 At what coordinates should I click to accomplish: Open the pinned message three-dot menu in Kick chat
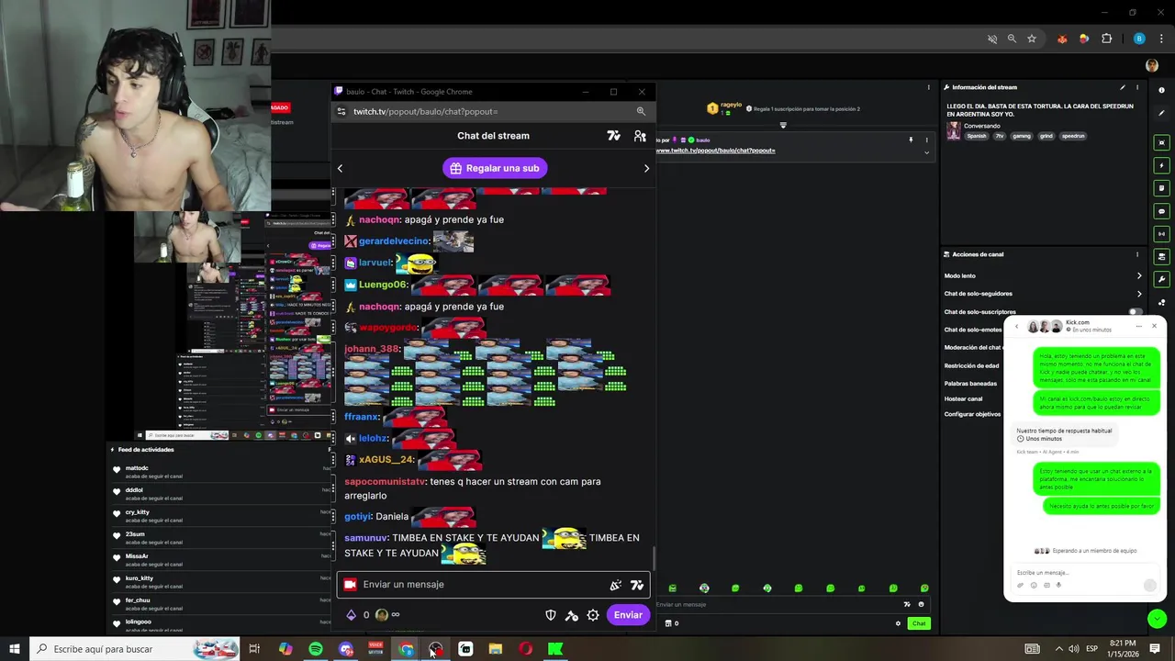click(925, 140)
